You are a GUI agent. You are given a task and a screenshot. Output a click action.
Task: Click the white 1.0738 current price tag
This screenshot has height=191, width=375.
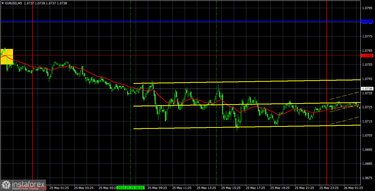(367, 89)
